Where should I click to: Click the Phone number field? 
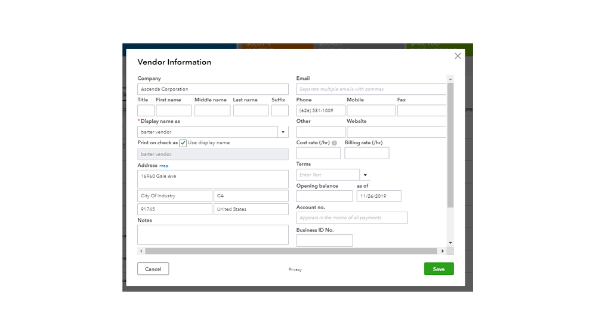320,110
